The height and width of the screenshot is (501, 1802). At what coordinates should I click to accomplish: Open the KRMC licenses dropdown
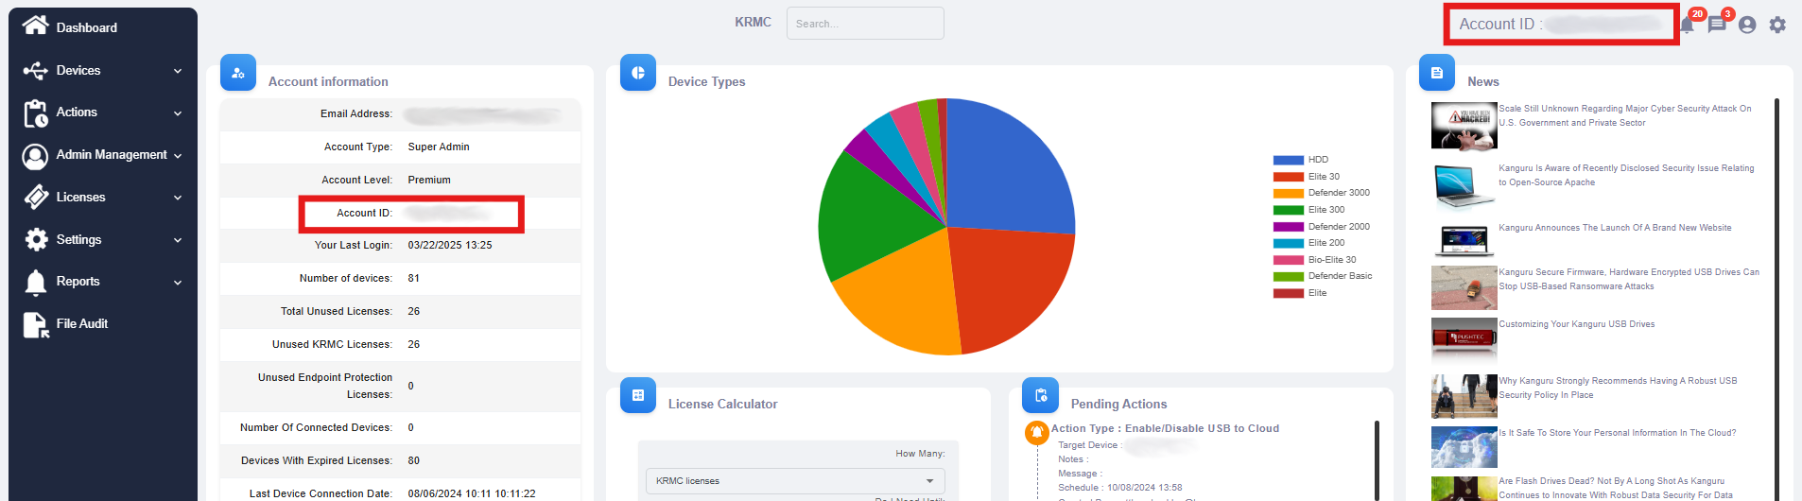click(x=794, y=481)
